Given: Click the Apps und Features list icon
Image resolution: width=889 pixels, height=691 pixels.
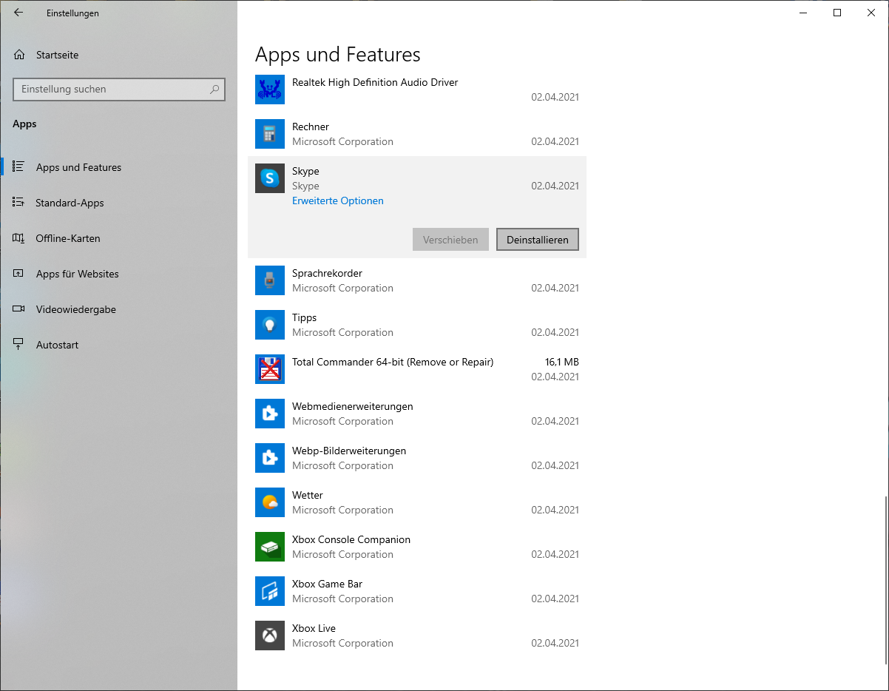Looking at the screenshot, I should [x=19, y=167].
